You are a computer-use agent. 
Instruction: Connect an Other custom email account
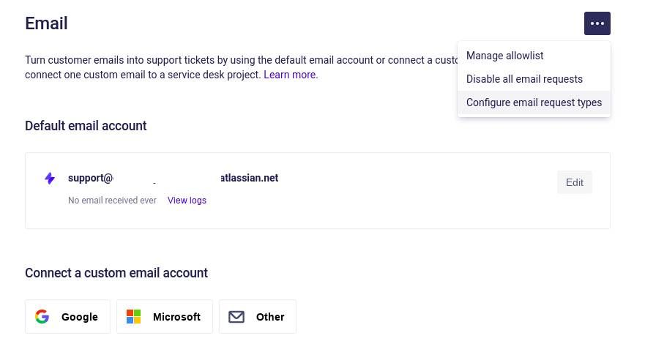[258, 316]
